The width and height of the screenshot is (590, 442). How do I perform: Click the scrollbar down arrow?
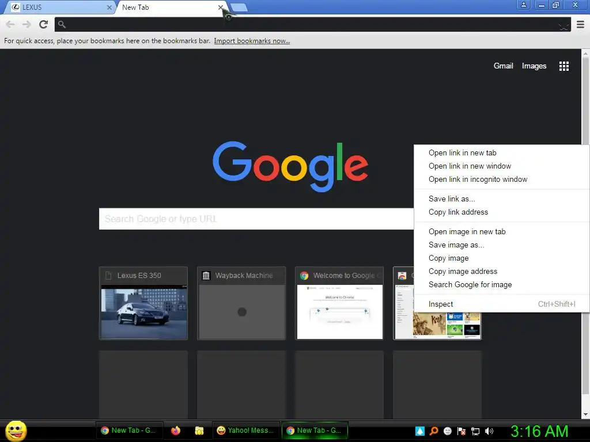[585, 414]
